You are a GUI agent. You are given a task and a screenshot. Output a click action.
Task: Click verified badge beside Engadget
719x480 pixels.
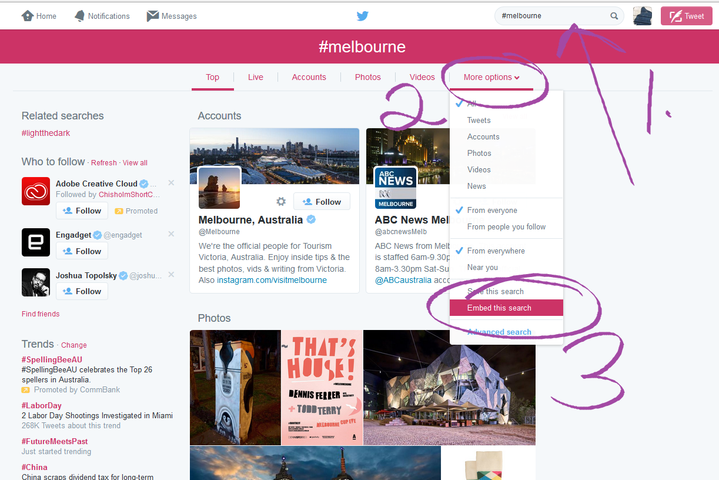(x=98, y=235)
